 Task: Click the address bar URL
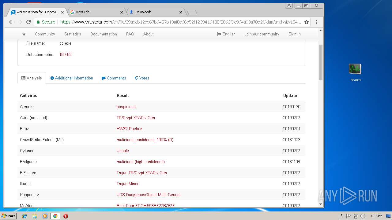pos(181,22)
